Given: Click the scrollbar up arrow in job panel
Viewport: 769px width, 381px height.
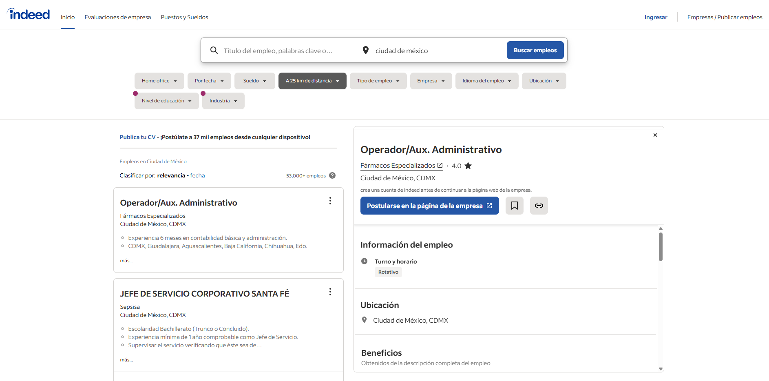Looking at the screenshot, I should (661, 228).
